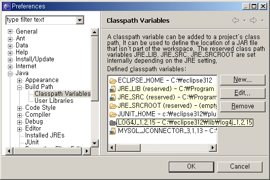Dismiss with the Cancel button
The width and height of the screenshot is (270, 180).
(x=240, y=167)
